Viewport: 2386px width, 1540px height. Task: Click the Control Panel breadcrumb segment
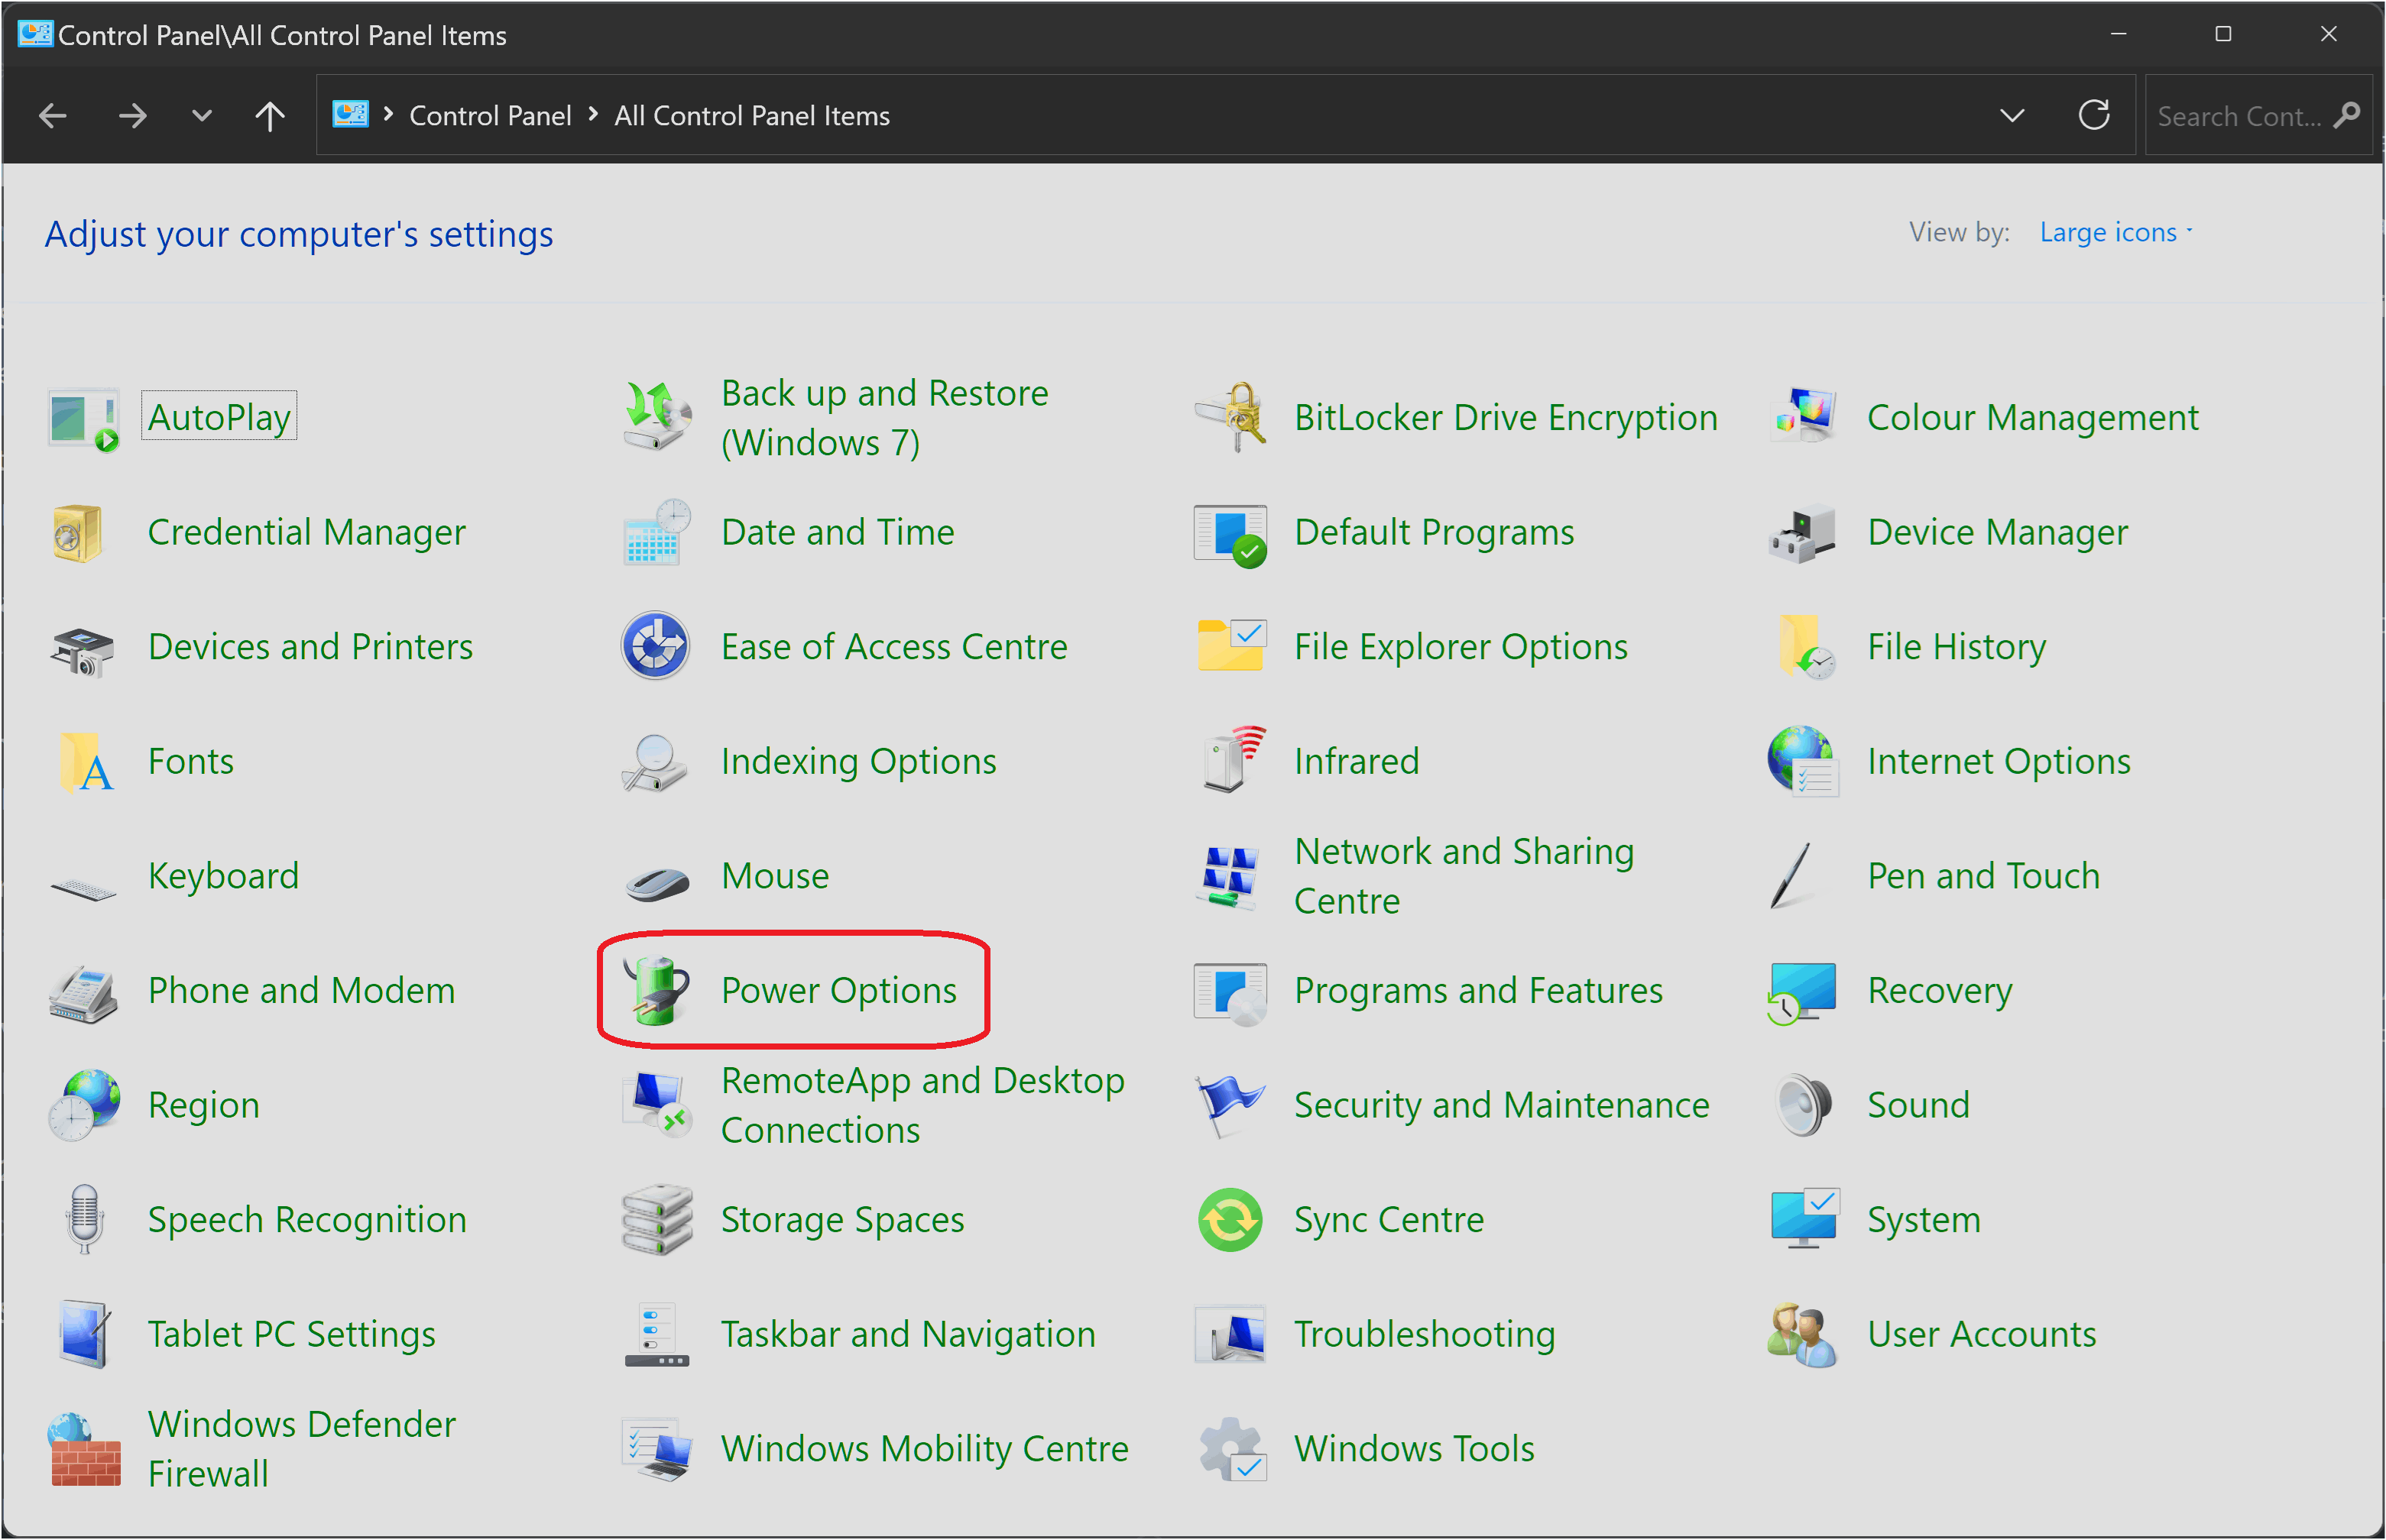pyautogui.click(x=490, y=116)
